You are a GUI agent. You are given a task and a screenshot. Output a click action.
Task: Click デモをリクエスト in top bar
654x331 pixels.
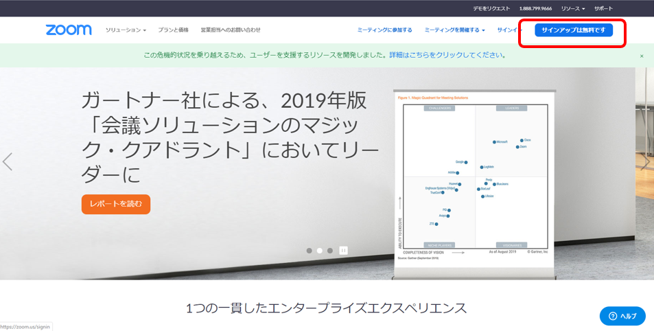coord(491,8)
